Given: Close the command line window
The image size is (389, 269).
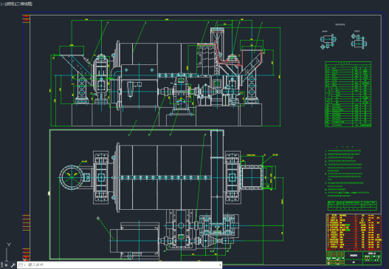Looking at the screenshot, I should click(6, 265).
